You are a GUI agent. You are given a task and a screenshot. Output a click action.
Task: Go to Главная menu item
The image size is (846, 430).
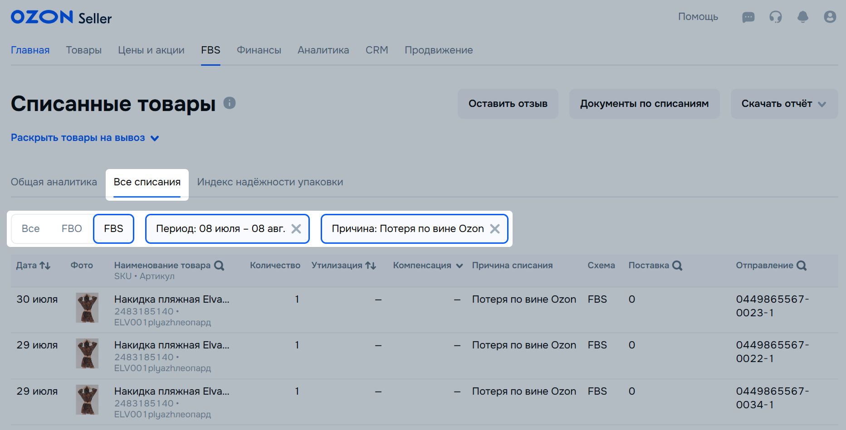point(30,50)
